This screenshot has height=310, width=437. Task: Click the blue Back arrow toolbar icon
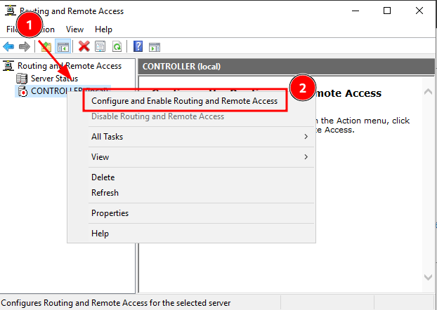click(8, 46)
